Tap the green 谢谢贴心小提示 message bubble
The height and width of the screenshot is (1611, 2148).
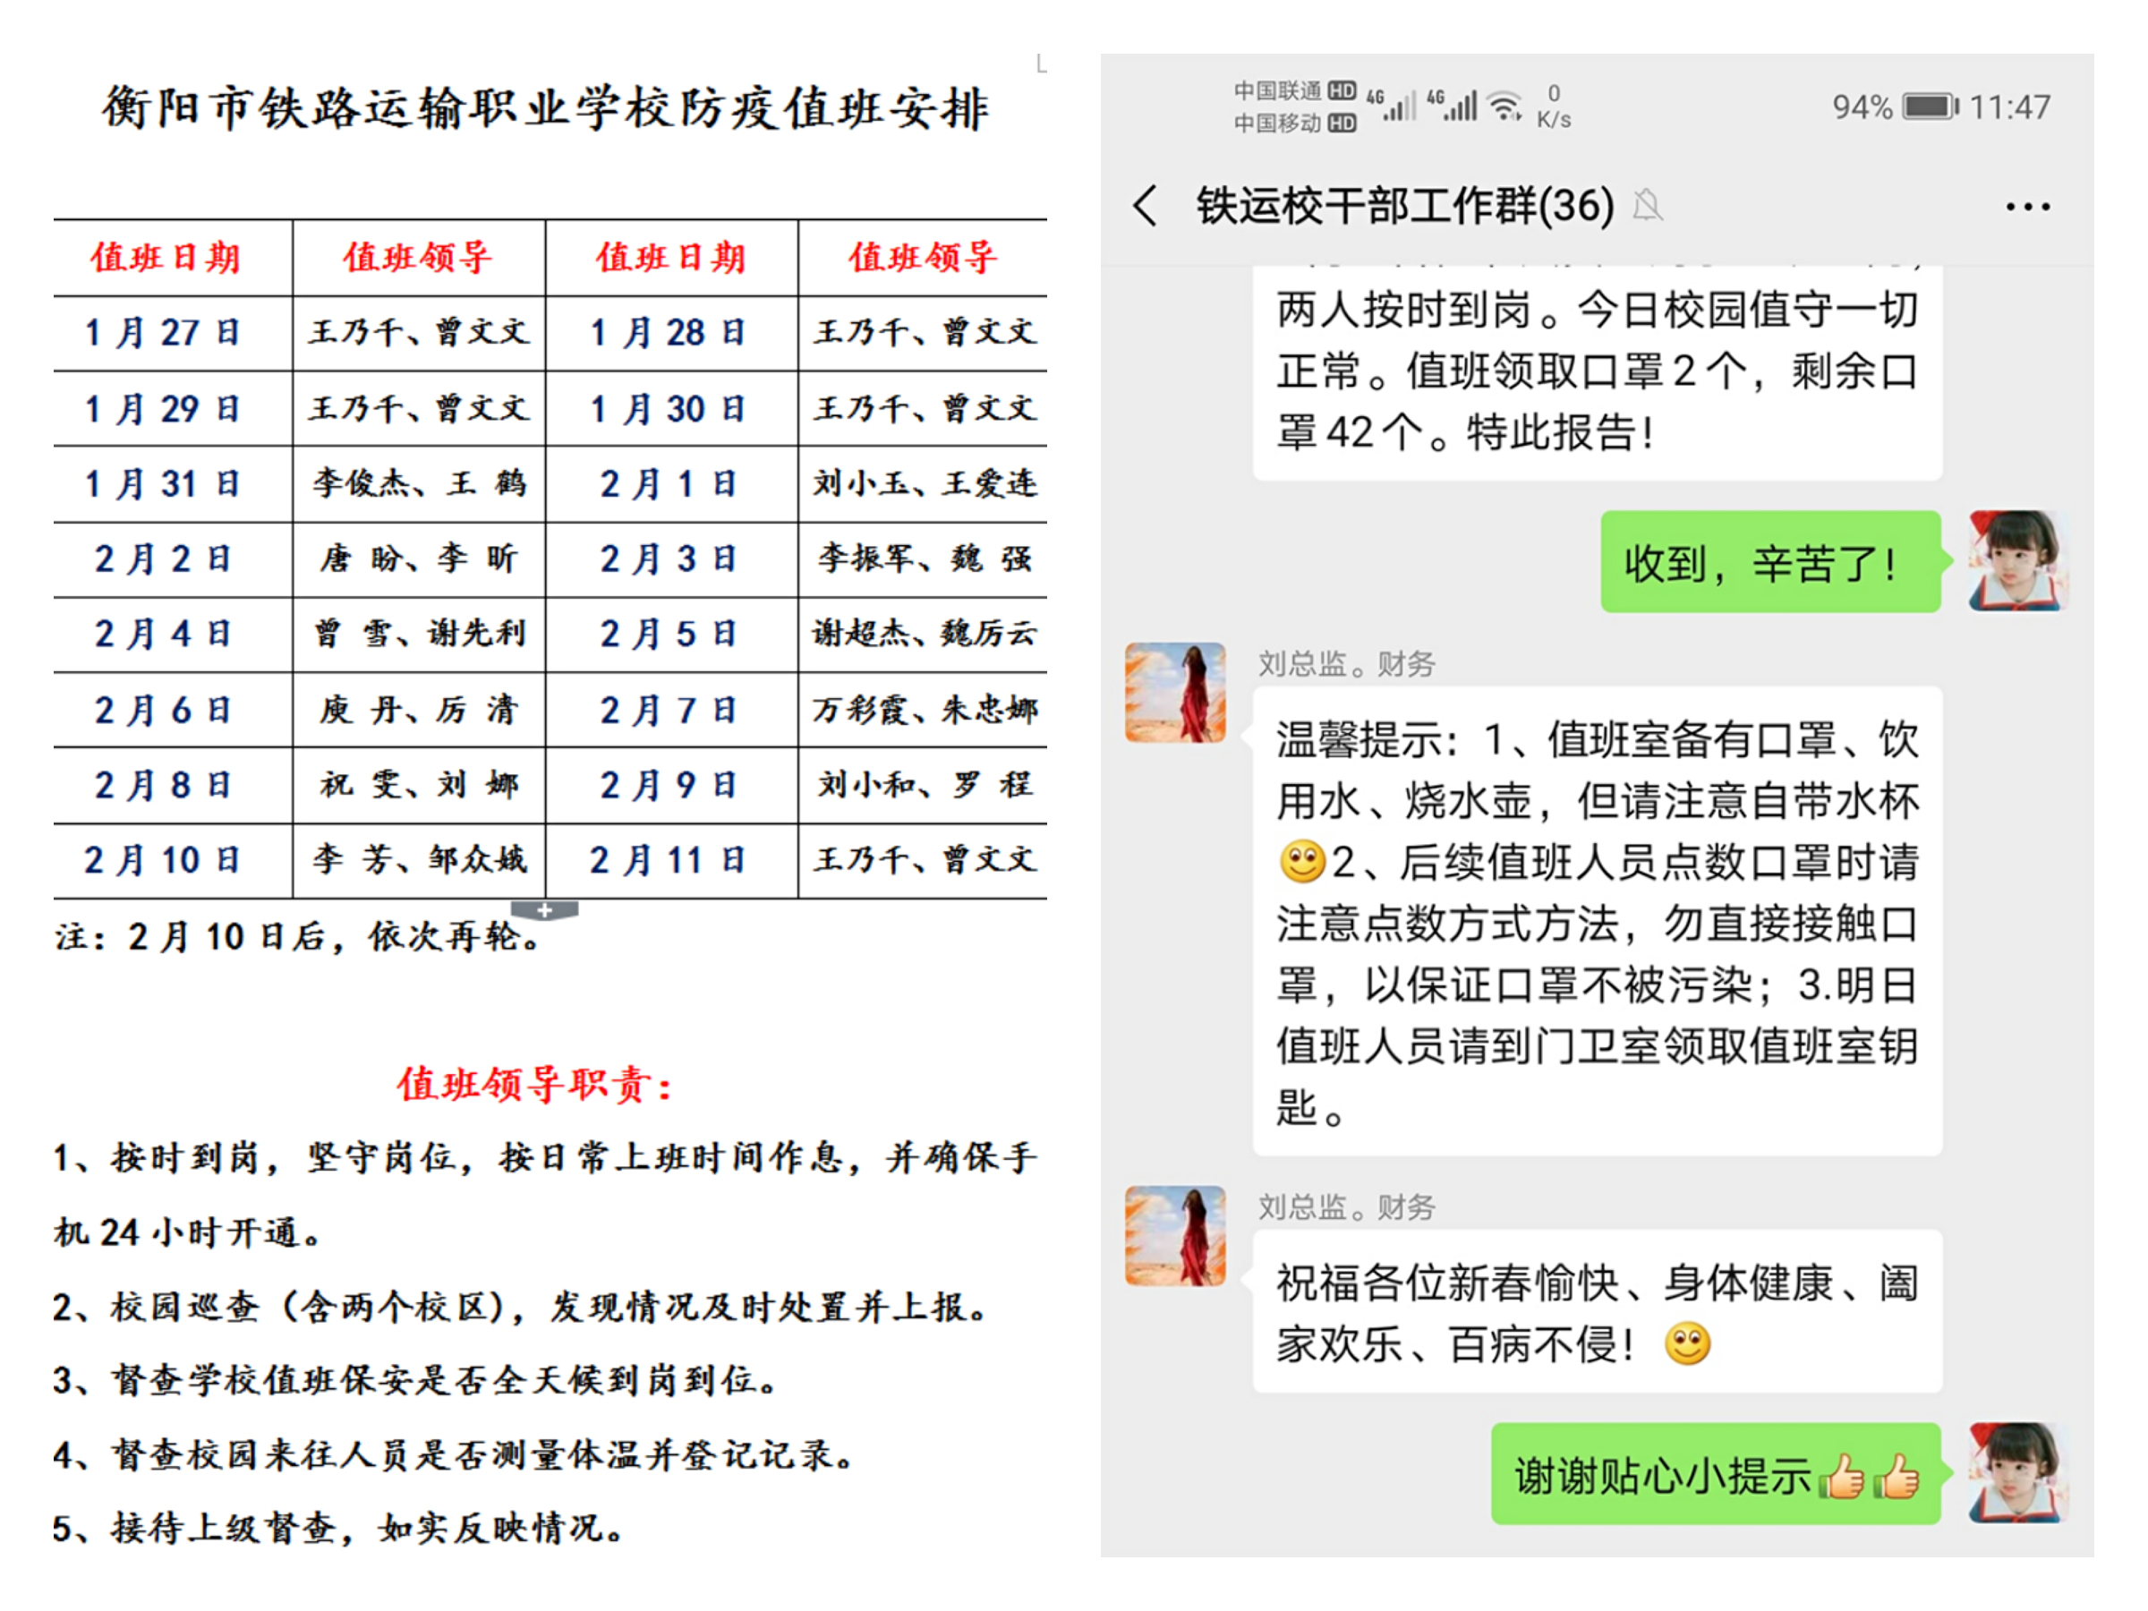click(x=1716, y=1473)
